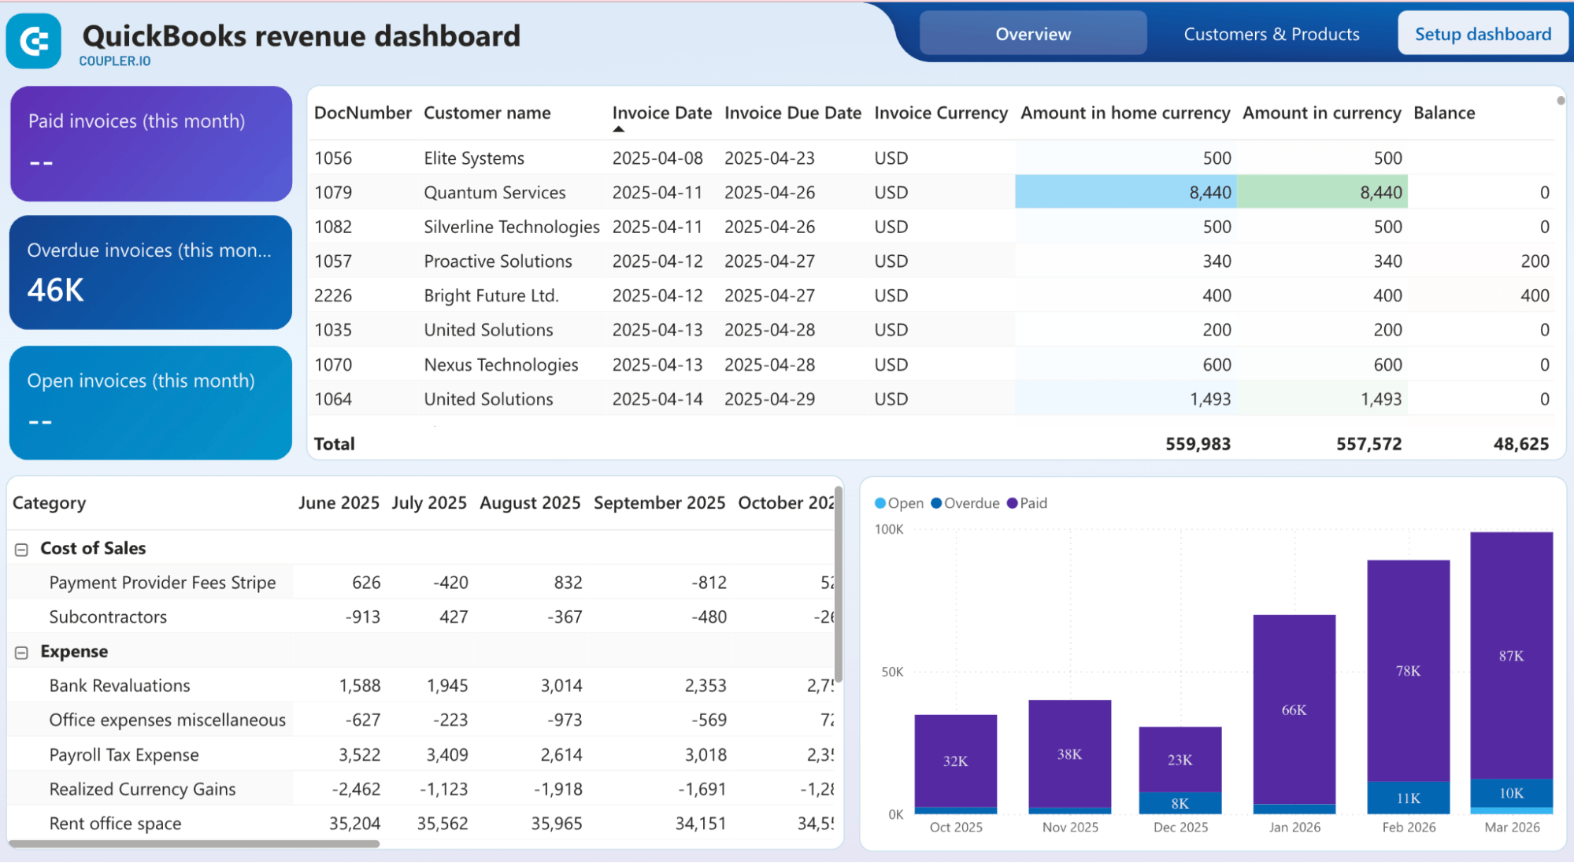The image size is (1574, 863).
Task: Sort by Amount in home currency header
Action: coord(1125,113)
